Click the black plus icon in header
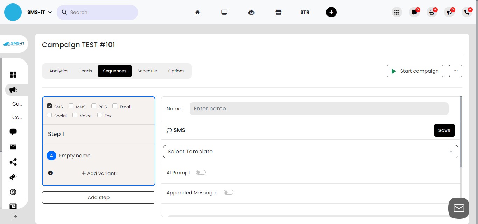Viewport: 478px width, 224px height. pos(331,12)
